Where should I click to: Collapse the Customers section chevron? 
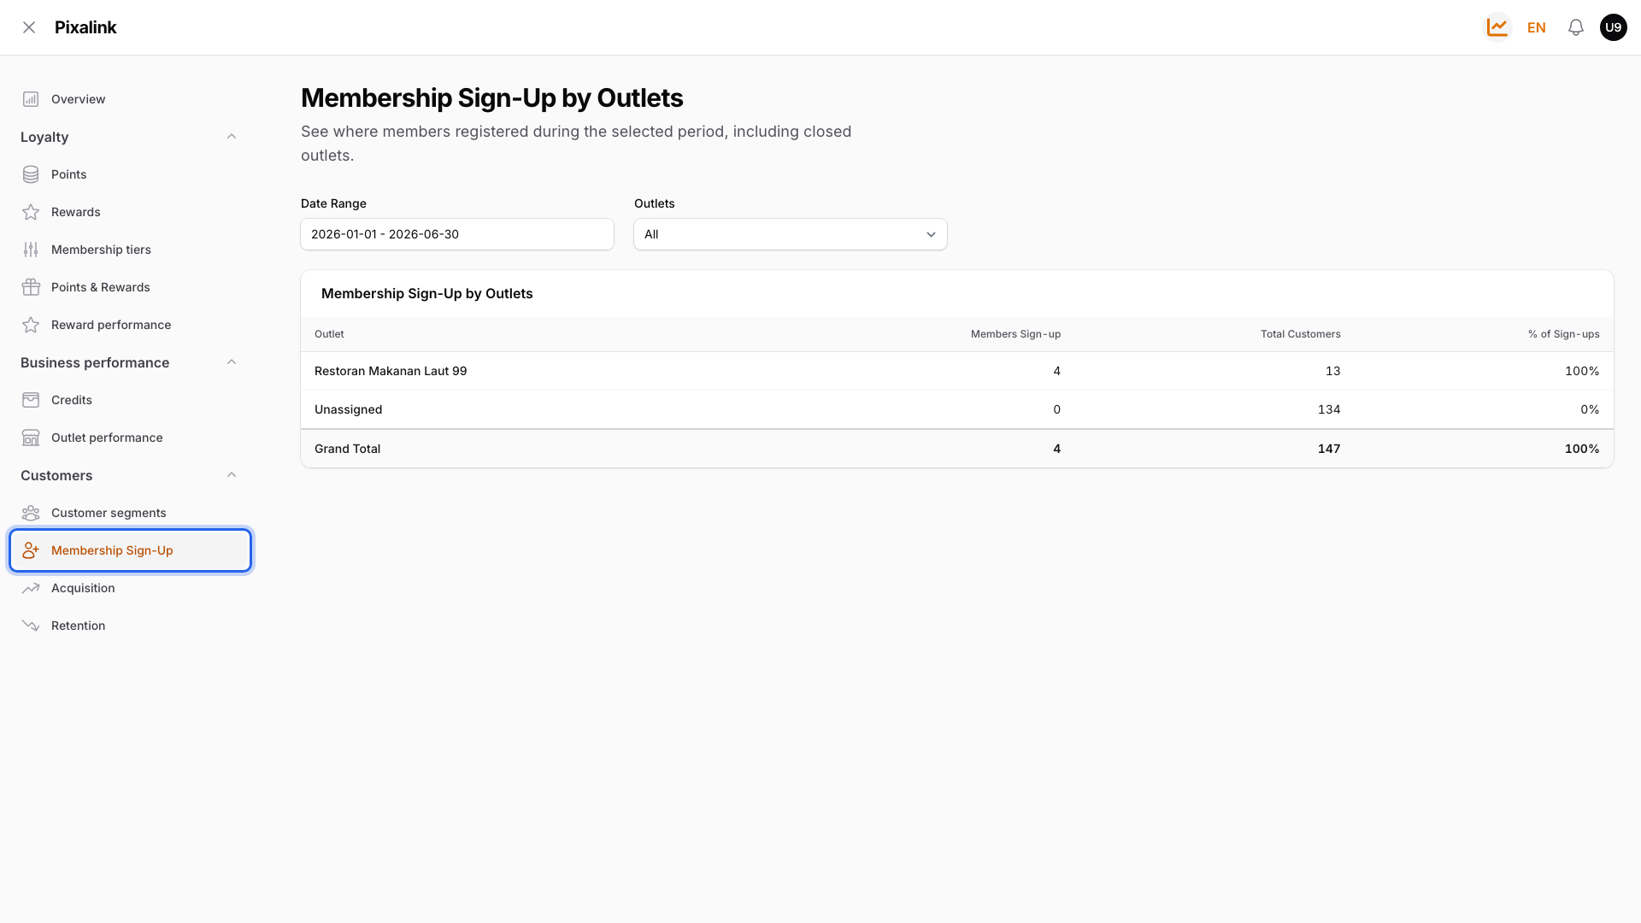click(x=232, y=475)
